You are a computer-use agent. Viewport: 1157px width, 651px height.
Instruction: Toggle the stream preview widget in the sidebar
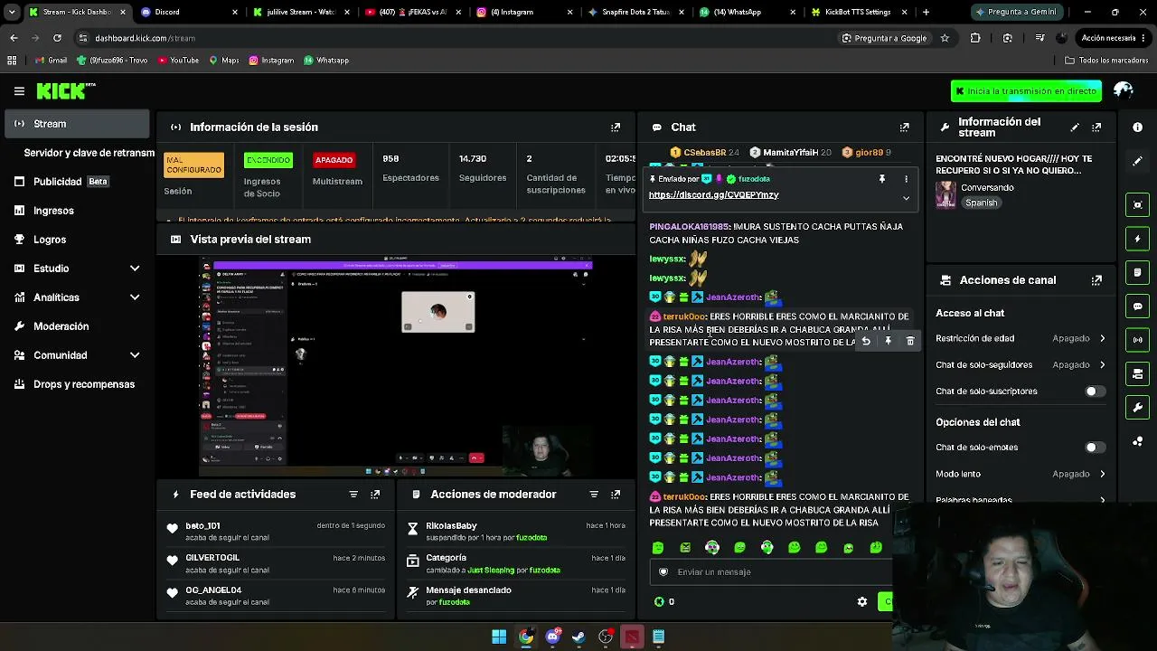pos(1138,204)
